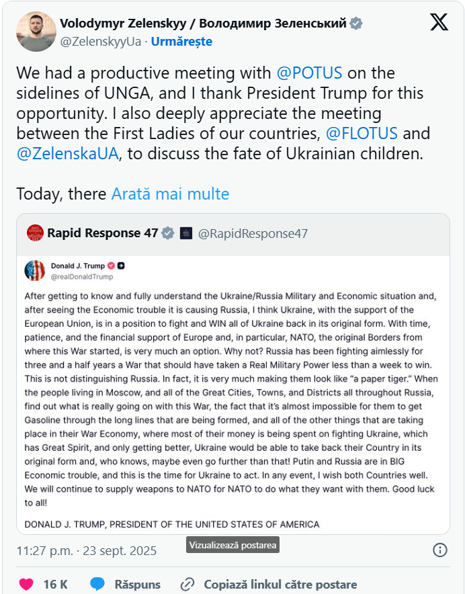
Task: Click the X logo
Action: pos(439,23)
